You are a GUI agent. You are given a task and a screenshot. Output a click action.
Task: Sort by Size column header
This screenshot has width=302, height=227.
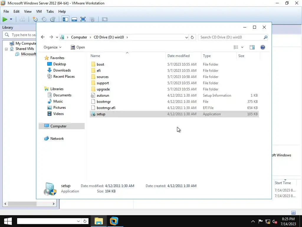click(248, 56)
